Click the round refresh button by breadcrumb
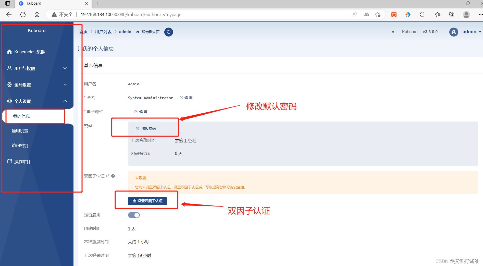 (x=169, y=32)
